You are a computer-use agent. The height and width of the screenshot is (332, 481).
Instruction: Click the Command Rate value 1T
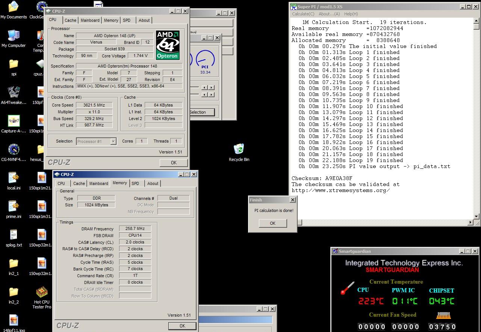click(x=135, y=275)
